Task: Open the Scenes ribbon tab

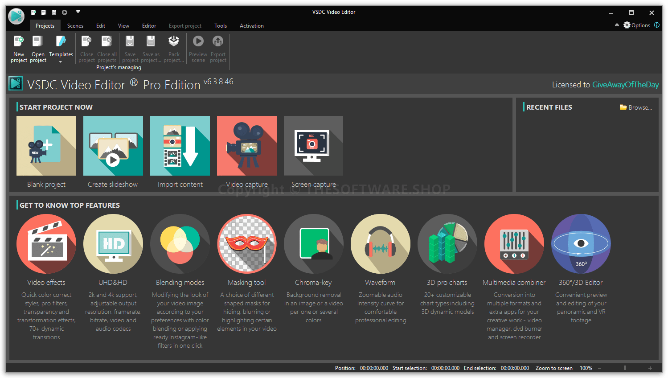Action: (x=75, y=26)
